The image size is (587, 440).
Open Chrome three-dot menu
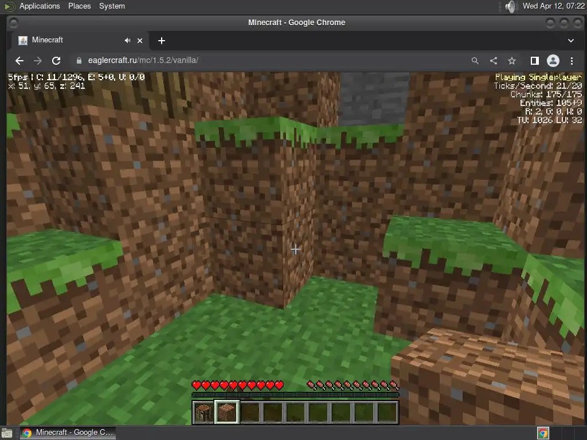(572, 61)
